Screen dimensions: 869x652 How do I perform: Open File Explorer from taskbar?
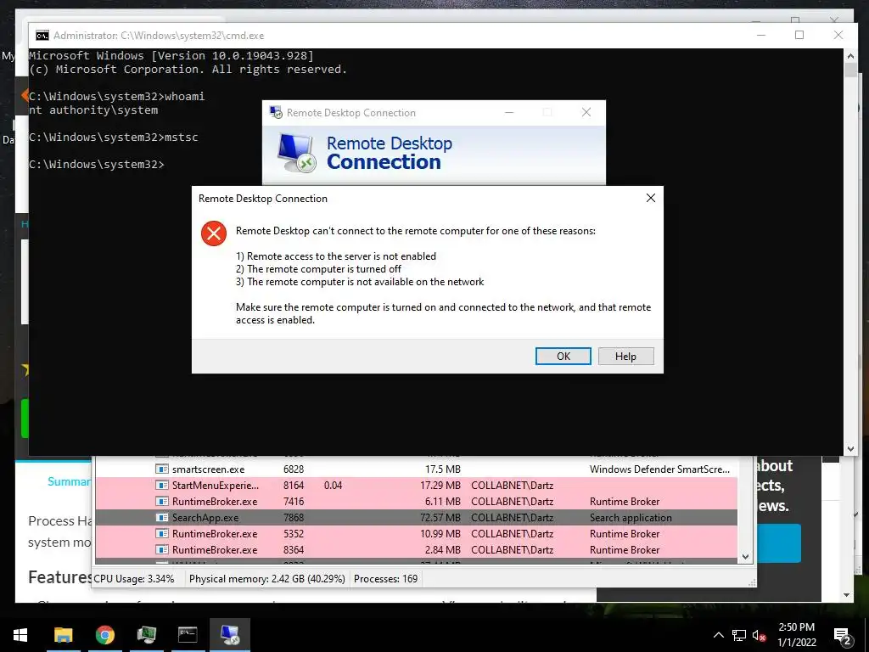[63, 635]
